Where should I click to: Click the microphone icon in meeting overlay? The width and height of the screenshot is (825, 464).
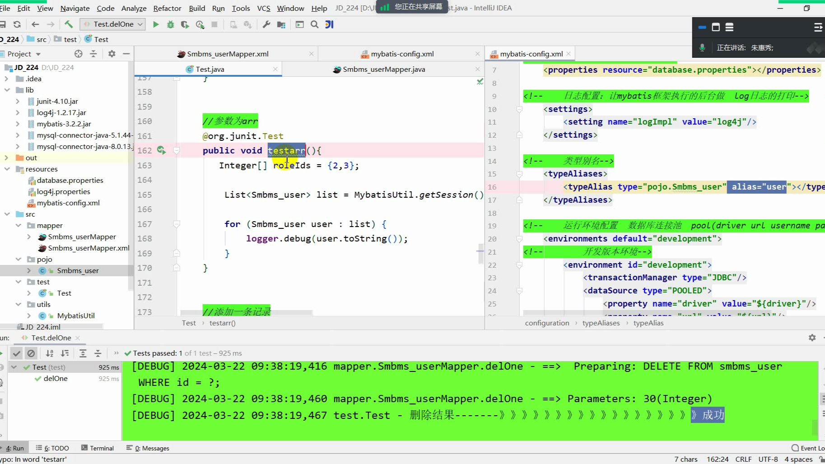(x=702, y=47)
